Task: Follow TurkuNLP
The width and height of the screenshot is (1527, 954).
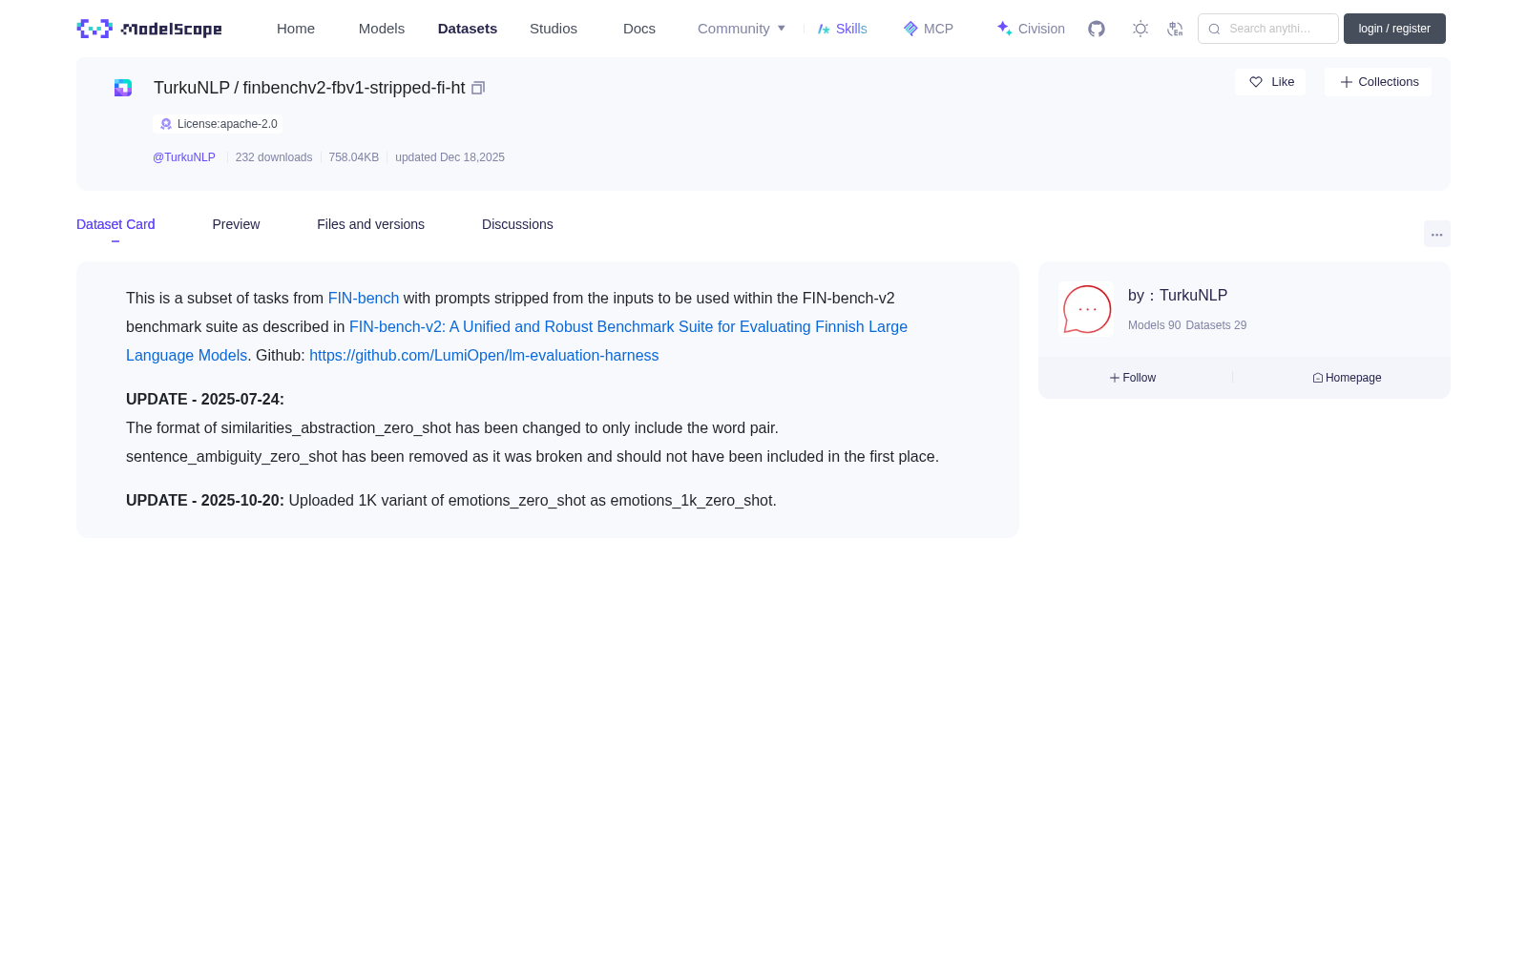Action: [1133, 378]
